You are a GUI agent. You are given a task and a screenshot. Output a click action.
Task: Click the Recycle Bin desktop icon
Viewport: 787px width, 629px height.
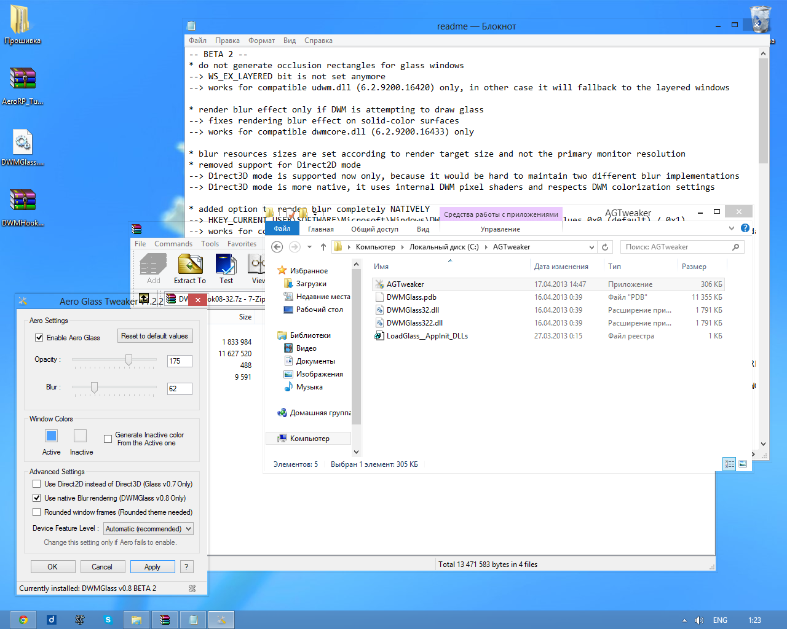tap(761, 18)
